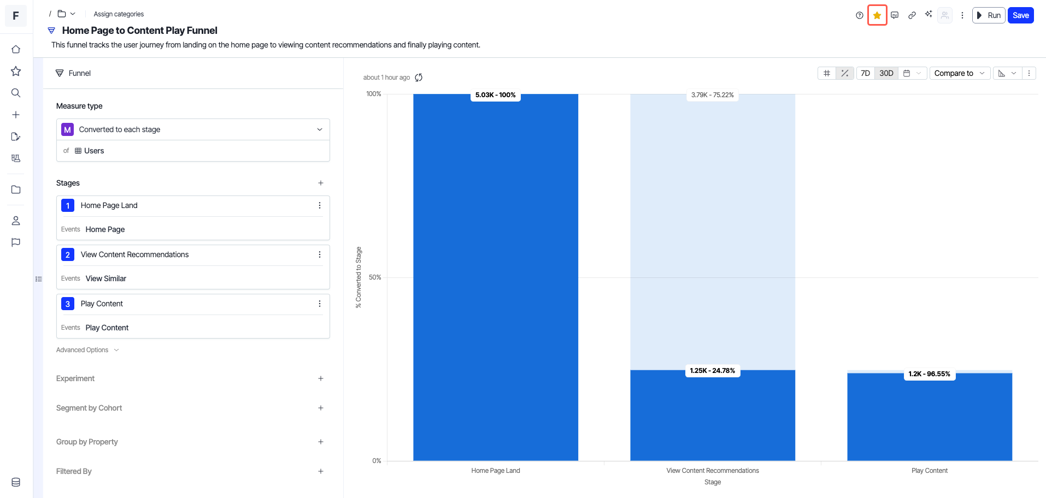Open search from left sidebar

tap(16, 93)
